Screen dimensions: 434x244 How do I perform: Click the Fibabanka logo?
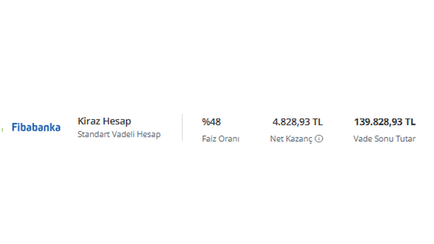[36, 127]
